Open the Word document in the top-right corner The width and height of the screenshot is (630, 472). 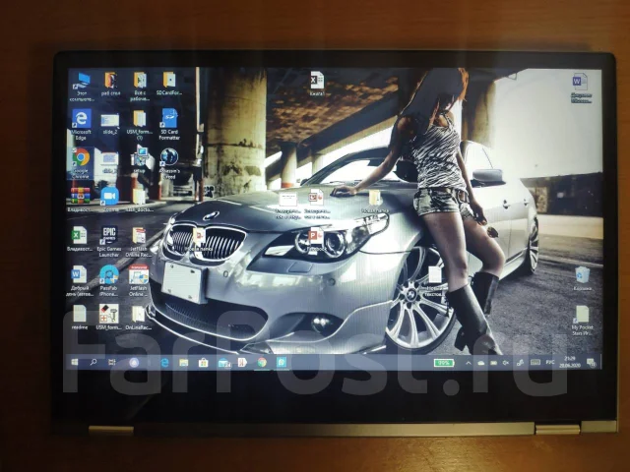(581, 88)
